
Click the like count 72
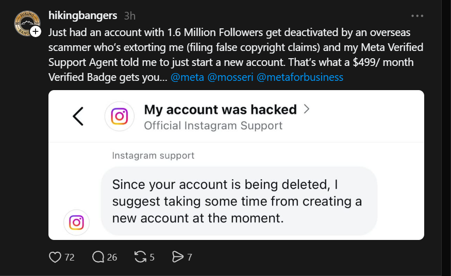point(70,257)
